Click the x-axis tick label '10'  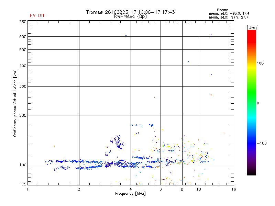199,189
